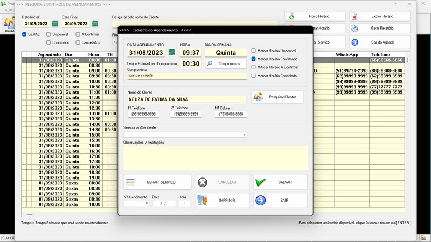The height and width of the screenshot is (242, 431).
Task: Click the printer icon on Imprimir
Action: coord(203,200)
